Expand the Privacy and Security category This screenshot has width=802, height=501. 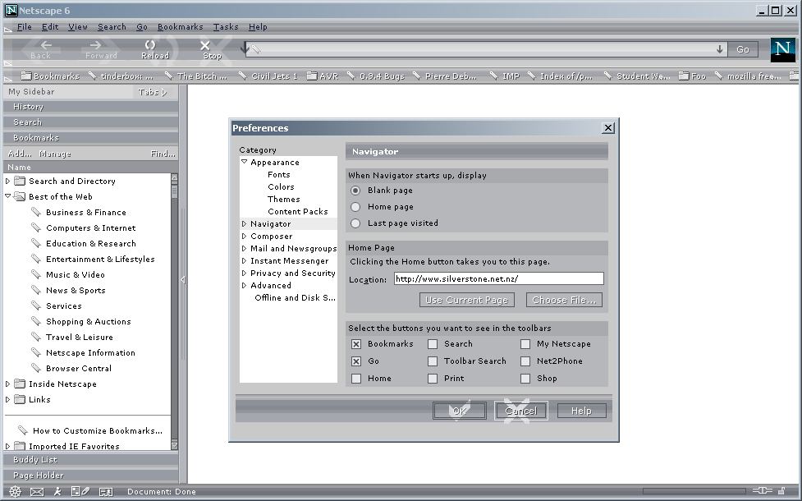(x=245, y=273)
